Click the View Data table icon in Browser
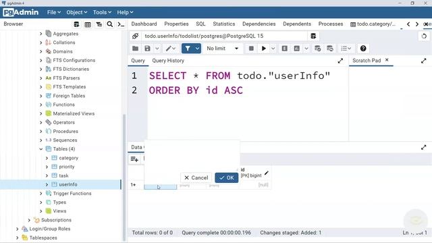Image resolution: width=432 pixels, height=243 pixels. point(88,24)
